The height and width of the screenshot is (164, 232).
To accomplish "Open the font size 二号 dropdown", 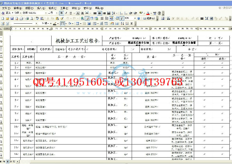I will (x=56, y=13).
